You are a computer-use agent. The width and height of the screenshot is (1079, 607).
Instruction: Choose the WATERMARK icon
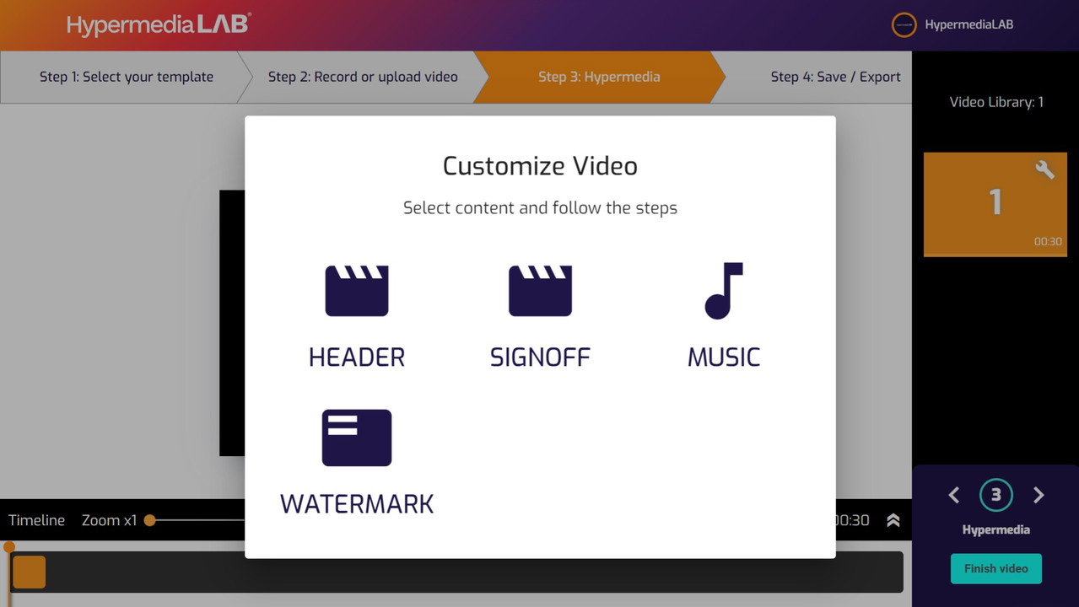point(357,438)
